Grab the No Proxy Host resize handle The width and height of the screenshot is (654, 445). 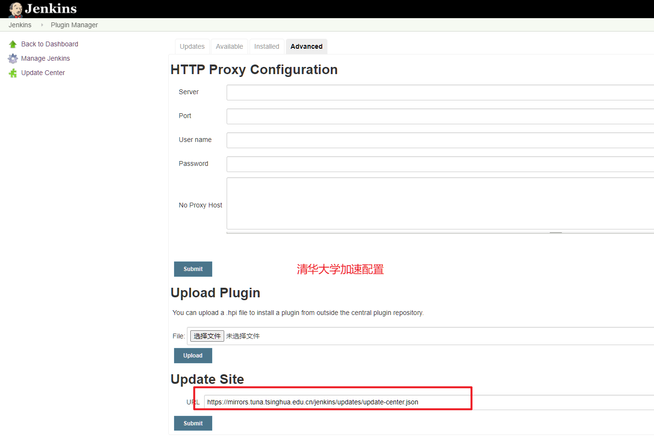[x=556, y=232]
